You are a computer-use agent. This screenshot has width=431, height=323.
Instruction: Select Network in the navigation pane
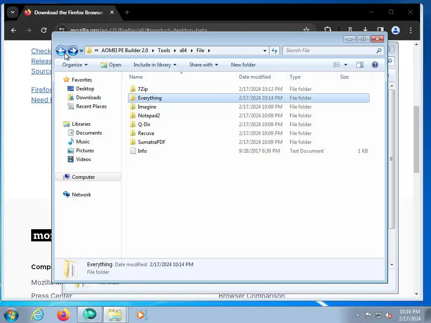[x=81, y=195]
